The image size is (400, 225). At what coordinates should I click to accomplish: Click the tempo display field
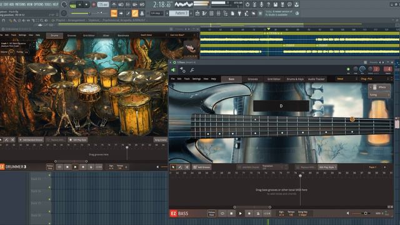click(102, 4)
